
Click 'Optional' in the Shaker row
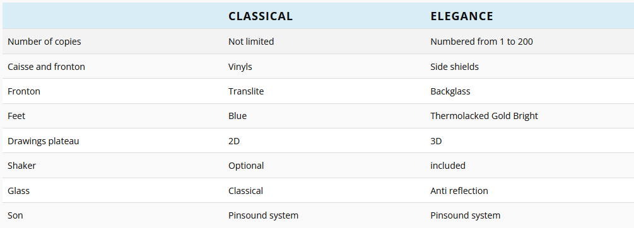coord(246,166)
